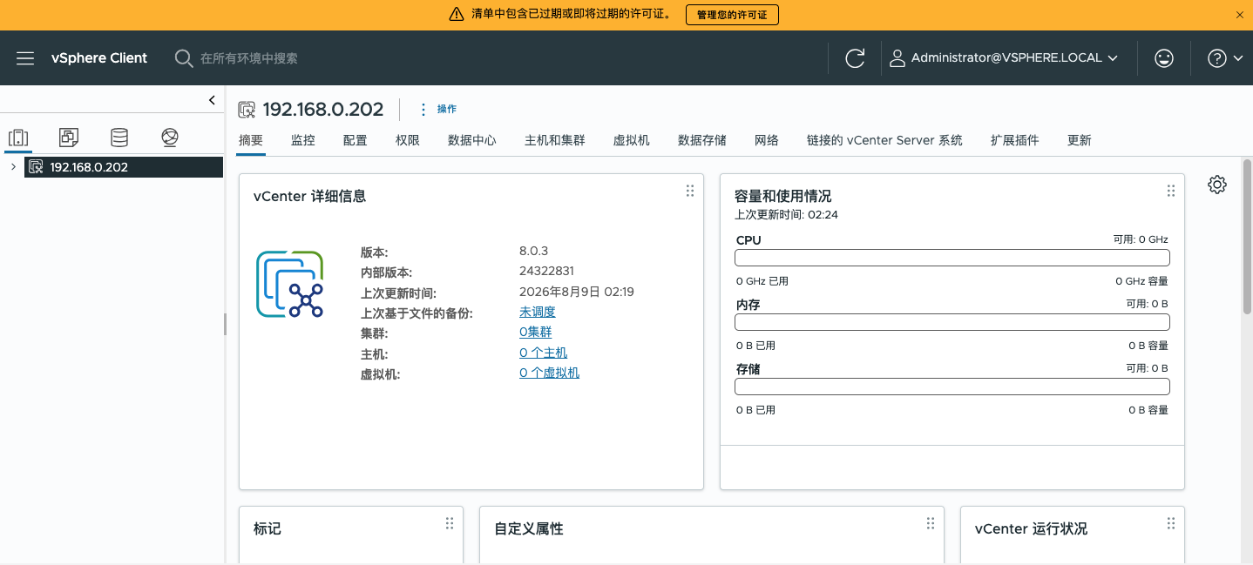The image size is (1253, 565).
Task: Open the help question mark icon
Action: (1217, 58)
